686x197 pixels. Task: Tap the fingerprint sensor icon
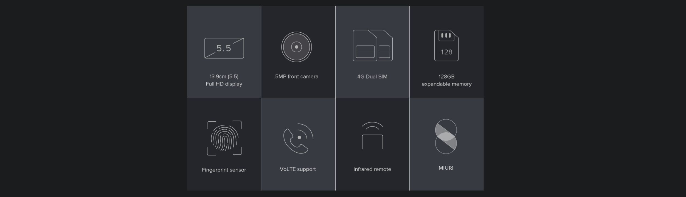coord(224,138)
